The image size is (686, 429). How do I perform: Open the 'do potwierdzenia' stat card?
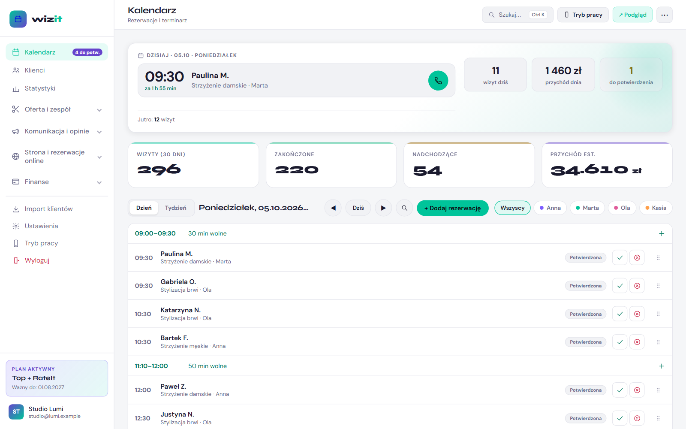click(x=631, y=75)
